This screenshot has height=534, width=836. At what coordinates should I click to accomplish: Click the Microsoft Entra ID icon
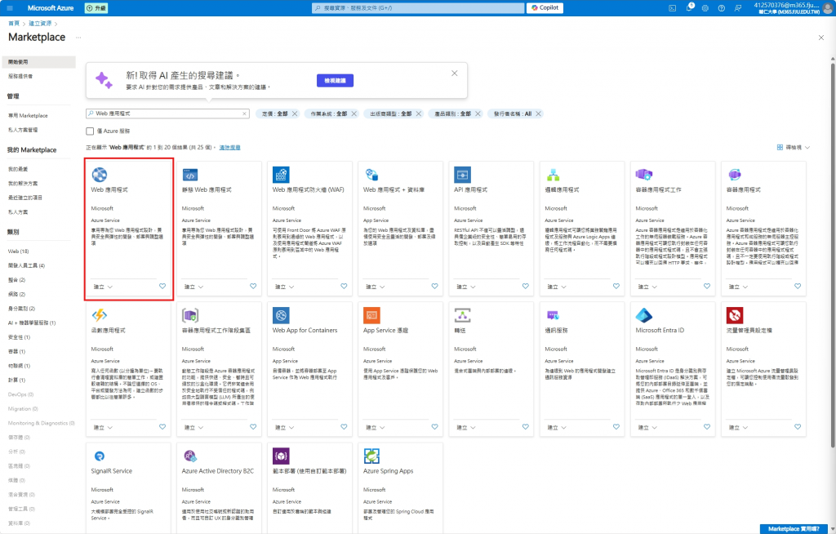coord(644,315)
